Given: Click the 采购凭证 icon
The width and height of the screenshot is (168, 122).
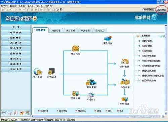Looking at the screenshot, I should (x=125, y=99).
